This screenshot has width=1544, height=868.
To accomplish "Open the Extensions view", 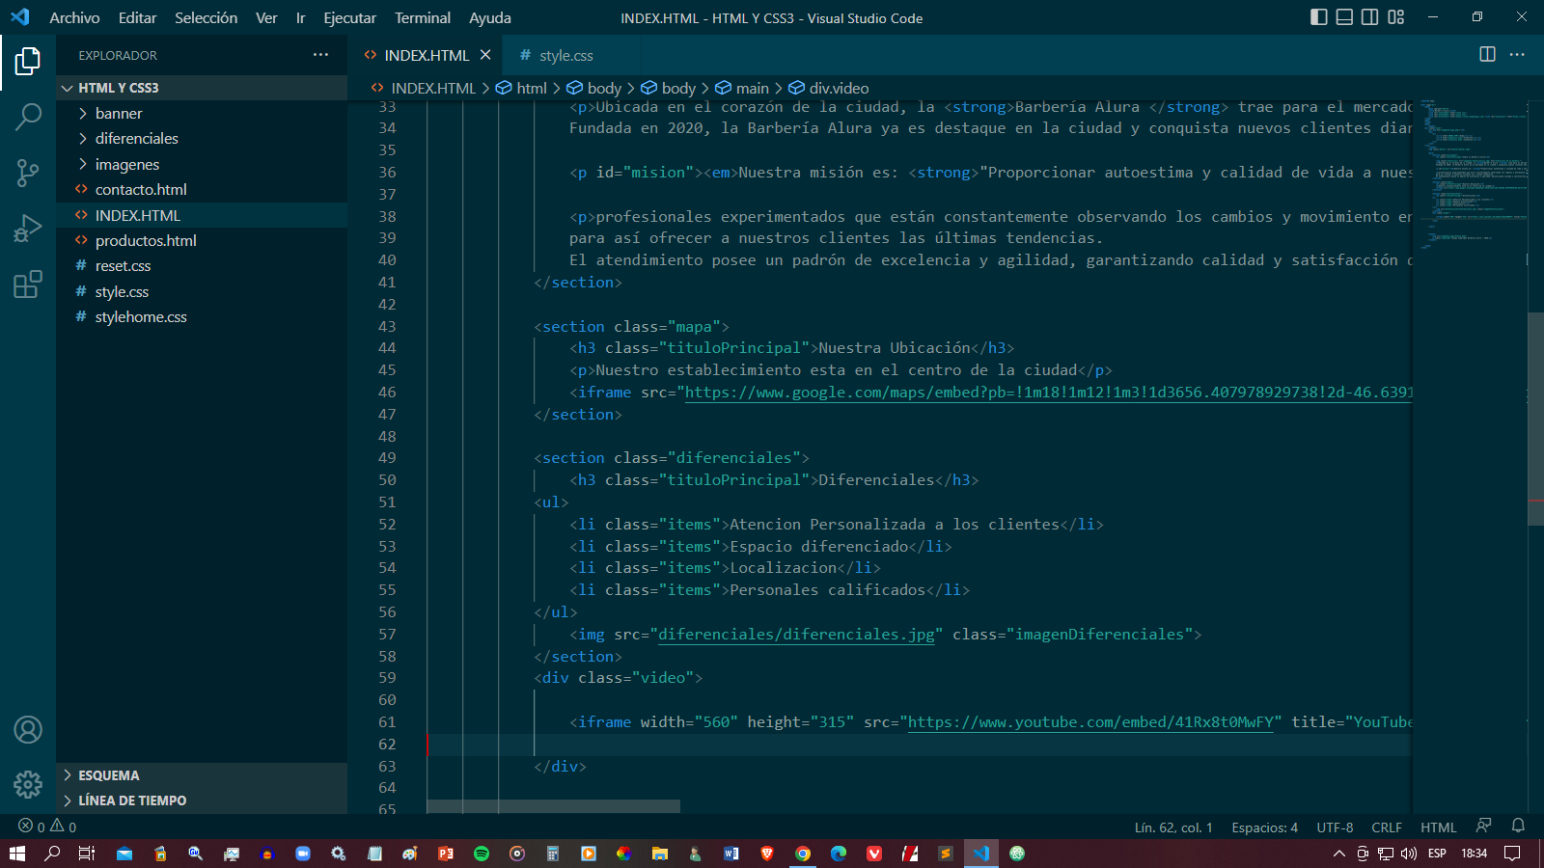I will coord(28,285).
